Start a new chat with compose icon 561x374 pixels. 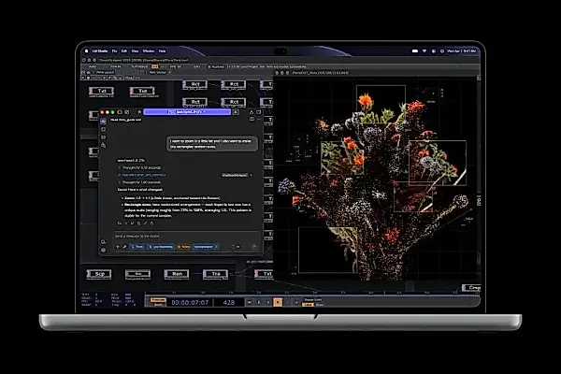[126, 112]
